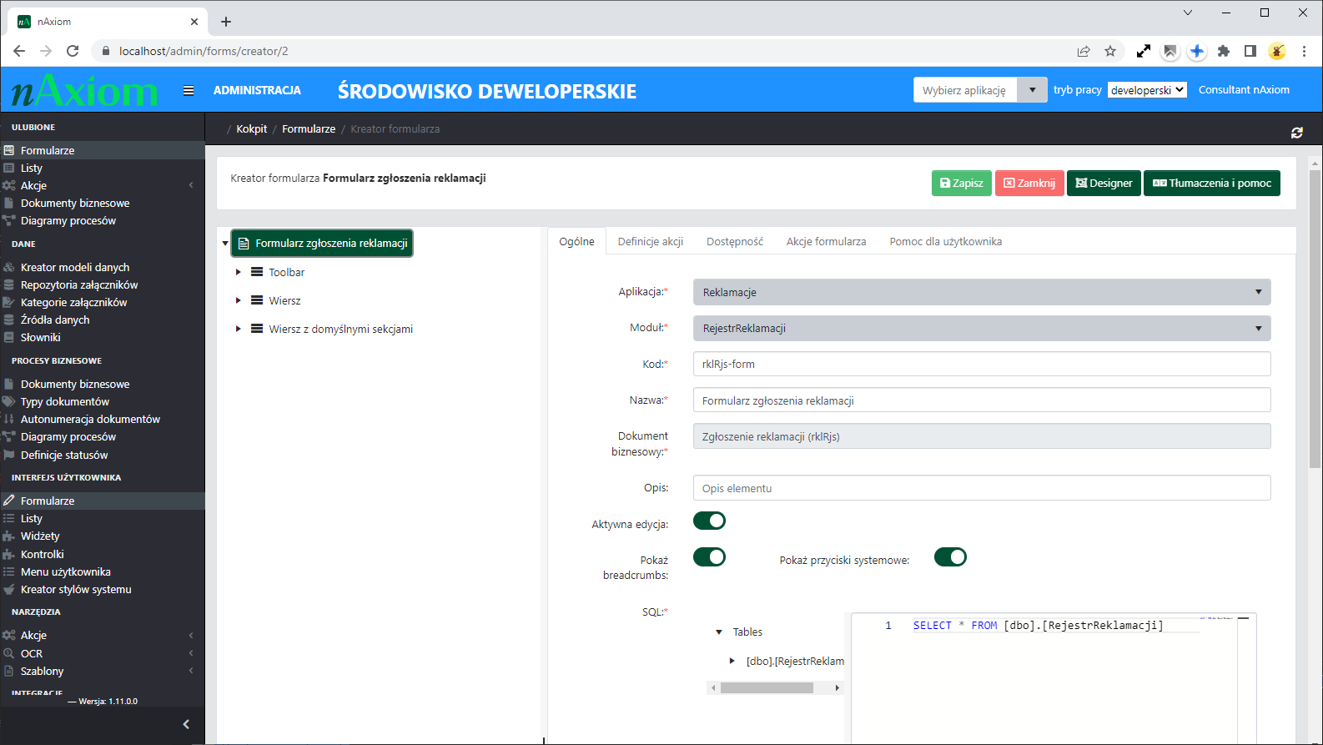Open the Akcje formularza tab
This screenshot has height=745, width=1323.
click(x=826, y=242)
